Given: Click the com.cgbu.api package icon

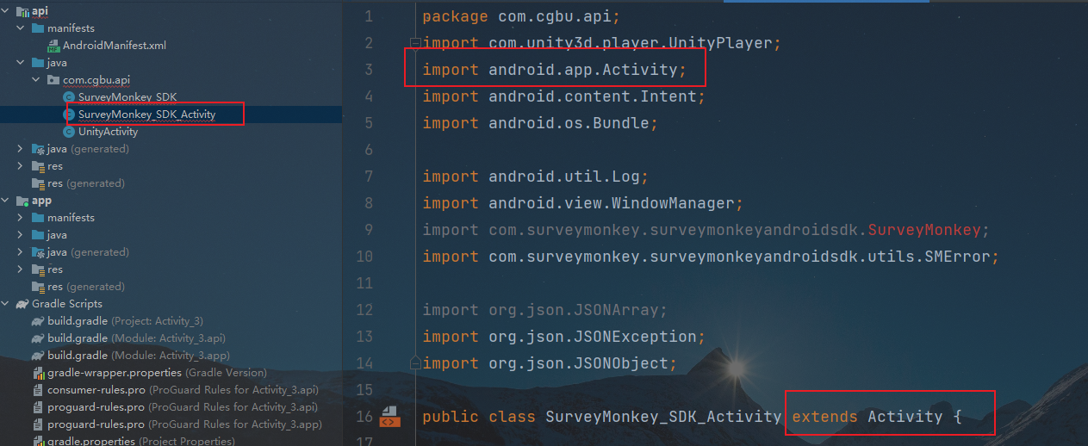Looking at the screenshot, I should pyautogui.click(x=53, y=80).
